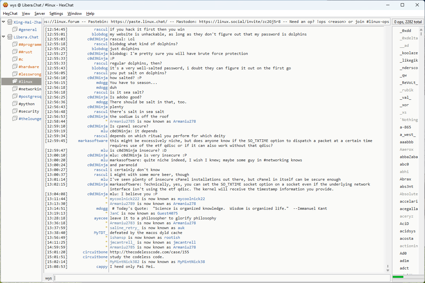Click the green lag meter bar
The image size is (425, 283).
pyautogui.click(x=398, y=277)
